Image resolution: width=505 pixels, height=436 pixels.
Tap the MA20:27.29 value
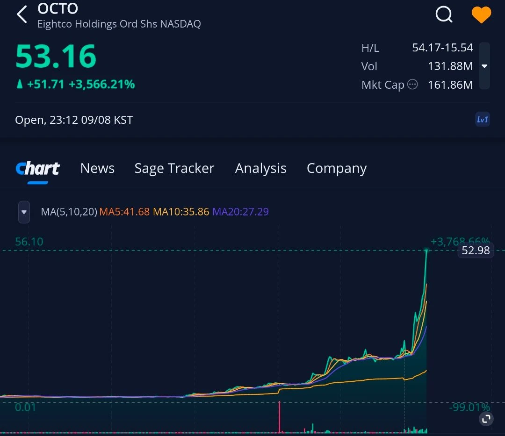(x=241, y=212)
